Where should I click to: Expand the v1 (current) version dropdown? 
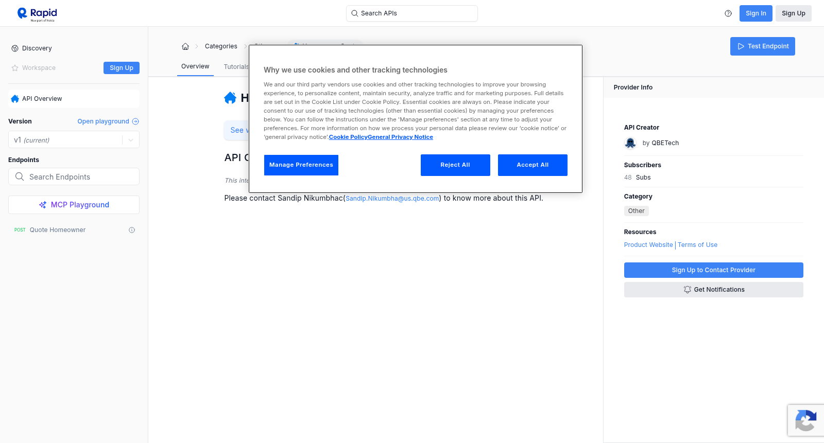(x=74, y=140)
